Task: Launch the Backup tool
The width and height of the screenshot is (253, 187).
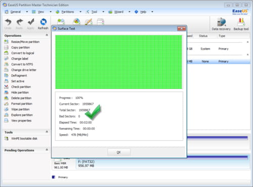Action: click(241, 24)
